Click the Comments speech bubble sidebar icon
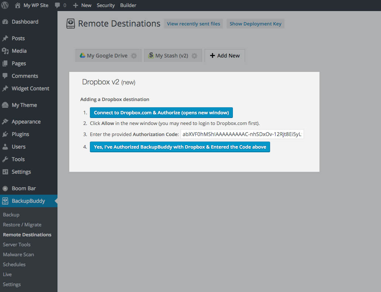The height and width of the screenshot is (292, 381). [x=5, y=76]
